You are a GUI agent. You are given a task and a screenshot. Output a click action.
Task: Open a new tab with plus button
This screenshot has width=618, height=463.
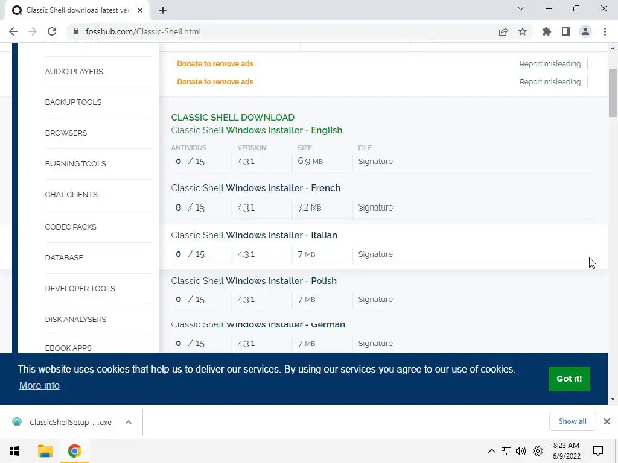click(x=163, y=10)
